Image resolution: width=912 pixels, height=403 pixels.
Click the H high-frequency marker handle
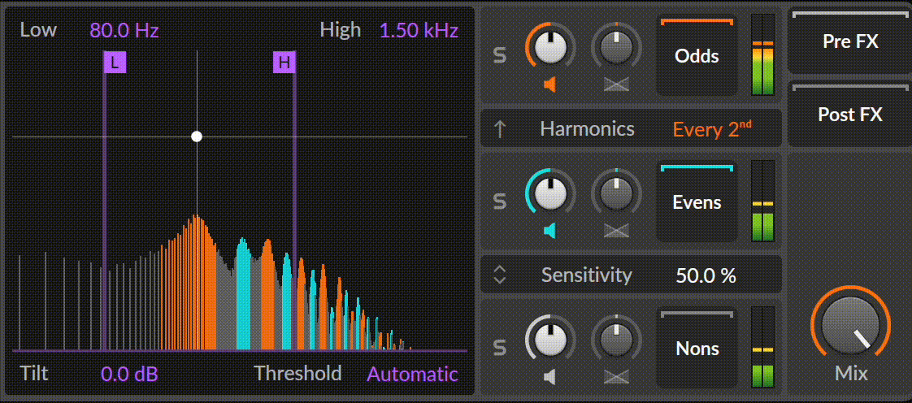pos(284,63)
